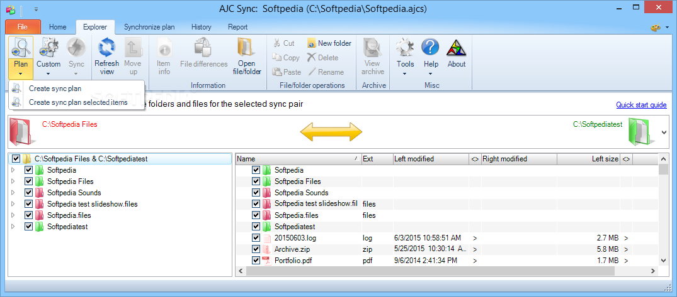Image resolution: width=677 pixels, height=297 pixels.
Task: Open Item info icon
Action: coord(163,48)
